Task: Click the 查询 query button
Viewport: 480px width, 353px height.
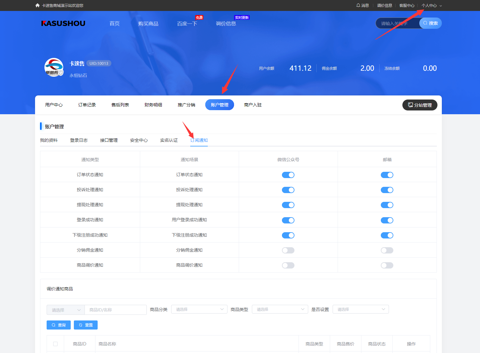Action: pyautogui.click(x=59, y=325)
